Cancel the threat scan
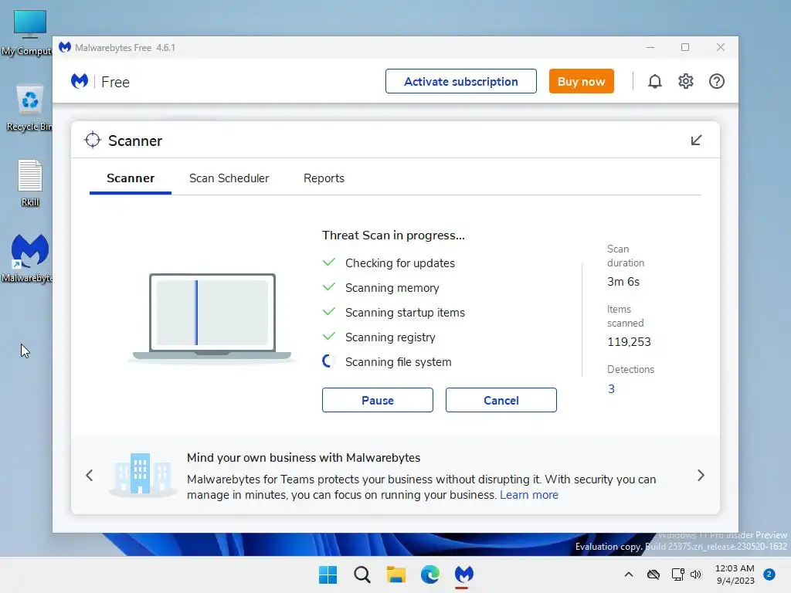 pyautogui.click(x=501, y=400)
